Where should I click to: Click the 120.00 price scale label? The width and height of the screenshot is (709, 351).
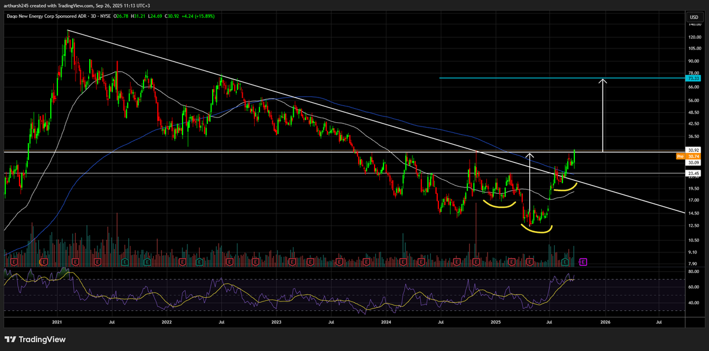[694, 37]
